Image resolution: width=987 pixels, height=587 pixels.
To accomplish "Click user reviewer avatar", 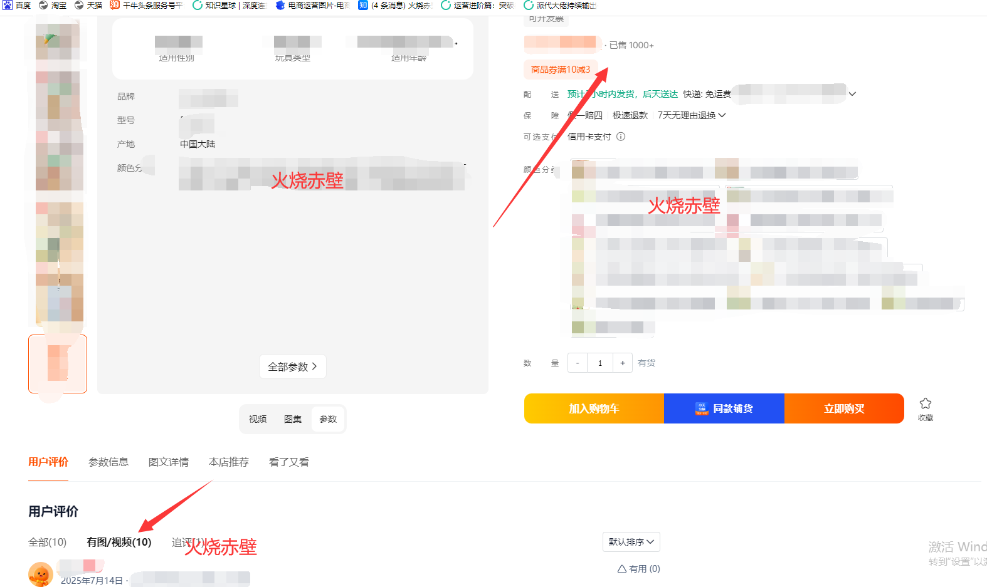I will click(x=41, y=574).
